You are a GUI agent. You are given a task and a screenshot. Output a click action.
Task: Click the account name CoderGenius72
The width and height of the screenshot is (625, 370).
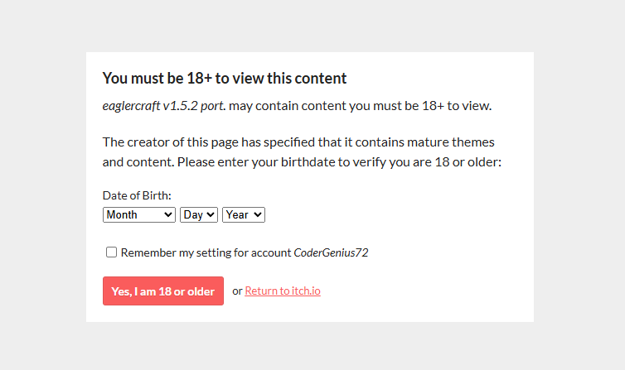click(331, 252)
